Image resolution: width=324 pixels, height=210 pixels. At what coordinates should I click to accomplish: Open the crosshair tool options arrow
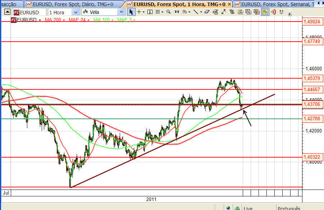(143, 12)
